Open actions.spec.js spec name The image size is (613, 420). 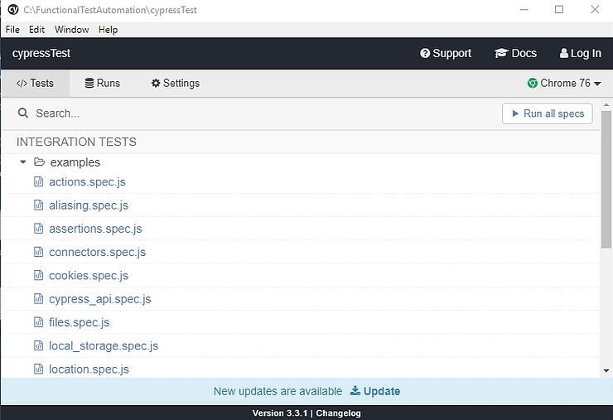87,182
